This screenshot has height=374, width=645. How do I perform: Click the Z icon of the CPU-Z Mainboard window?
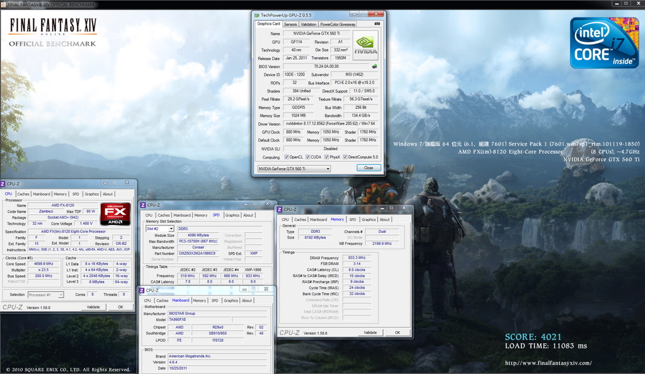click(142, 290)
